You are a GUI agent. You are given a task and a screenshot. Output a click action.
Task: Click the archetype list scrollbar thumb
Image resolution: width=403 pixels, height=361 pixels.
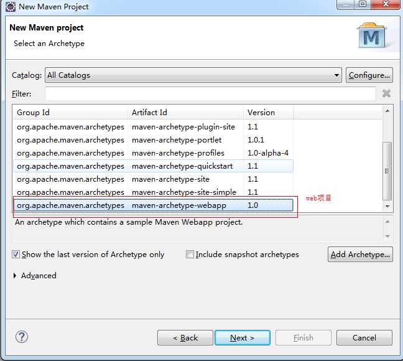387,171
